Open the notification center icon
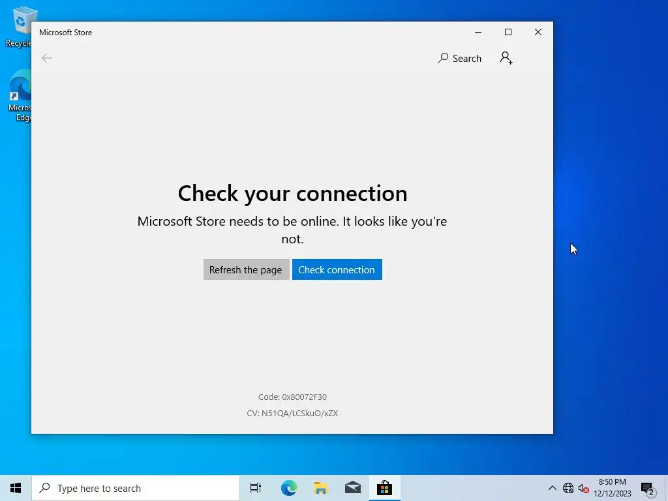 point(647,488)
